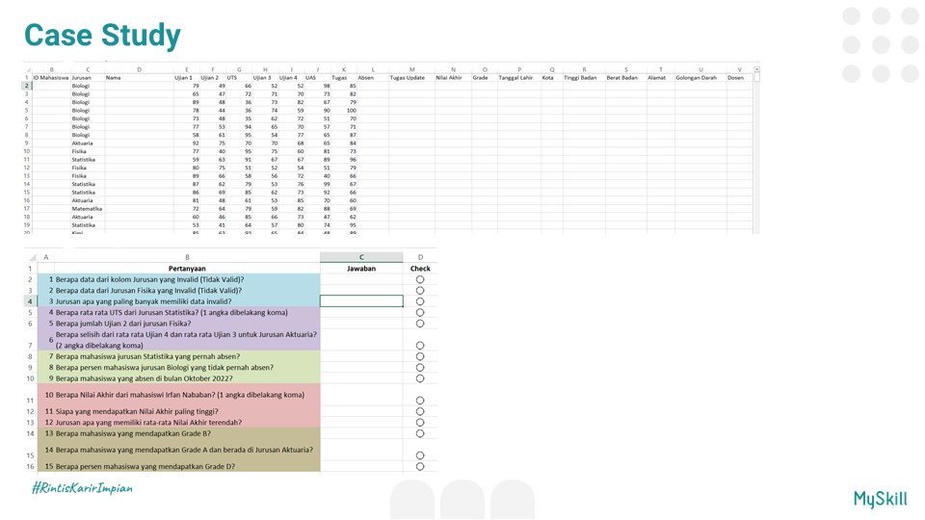Select check circle for question 7 Statistika absen
The height and width of the screenshot is (520, 925).
point(420,356)
